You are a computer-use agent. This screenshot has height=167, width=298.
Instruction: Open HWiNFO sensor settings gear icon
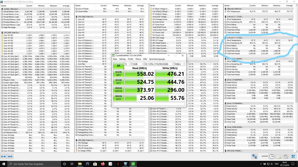pos(286,156)
